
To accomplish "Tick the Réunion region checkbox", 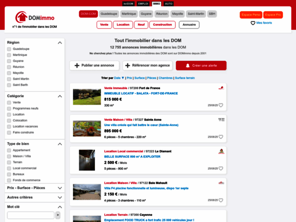I will coord(9,67).
